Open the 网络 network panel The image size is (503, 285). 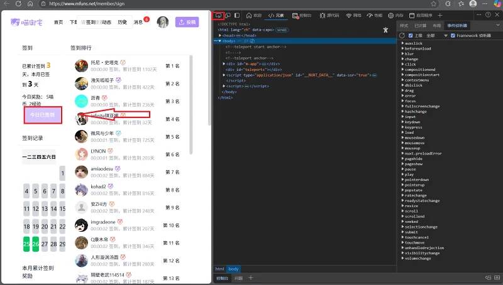pyautogui.click(x=353, y=15)
